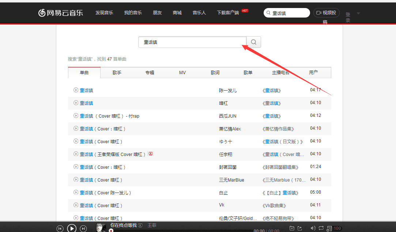Switch to the 专辑 tab
The image size is (396, 232).
coord(150,73)
